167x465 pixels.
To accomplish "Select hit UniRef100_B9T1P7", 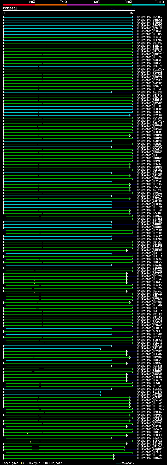I will pos(150,34).
